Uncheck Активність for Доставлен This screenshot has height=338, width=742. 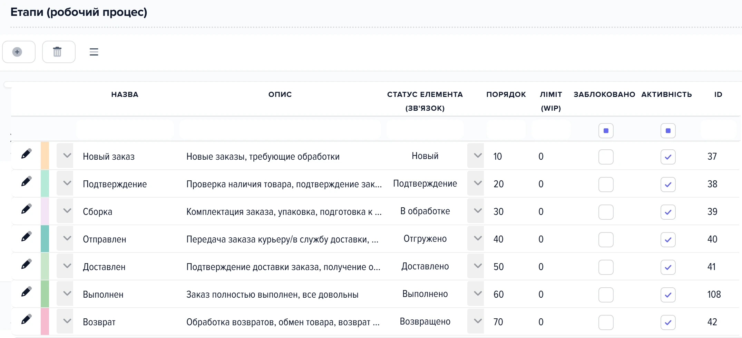pyautogui.click(x=668, y=267)
